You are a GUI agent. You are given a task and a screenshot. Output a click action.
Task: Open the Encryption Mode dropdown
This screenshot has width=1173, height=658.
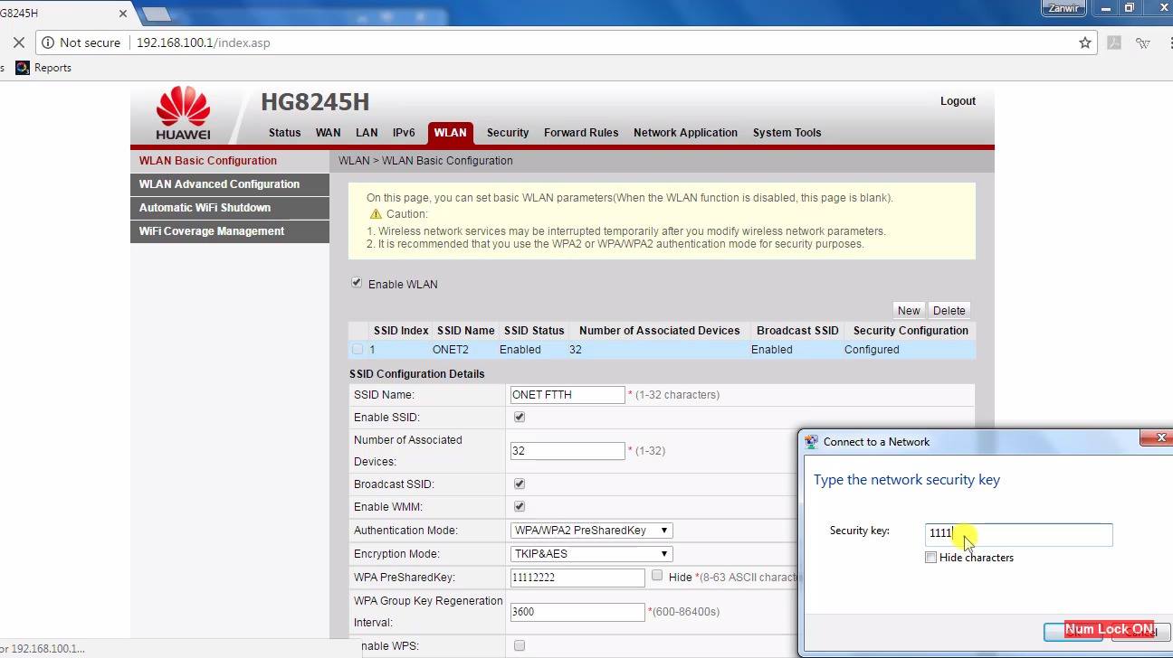pyautogui.click(x=592, y=554)
